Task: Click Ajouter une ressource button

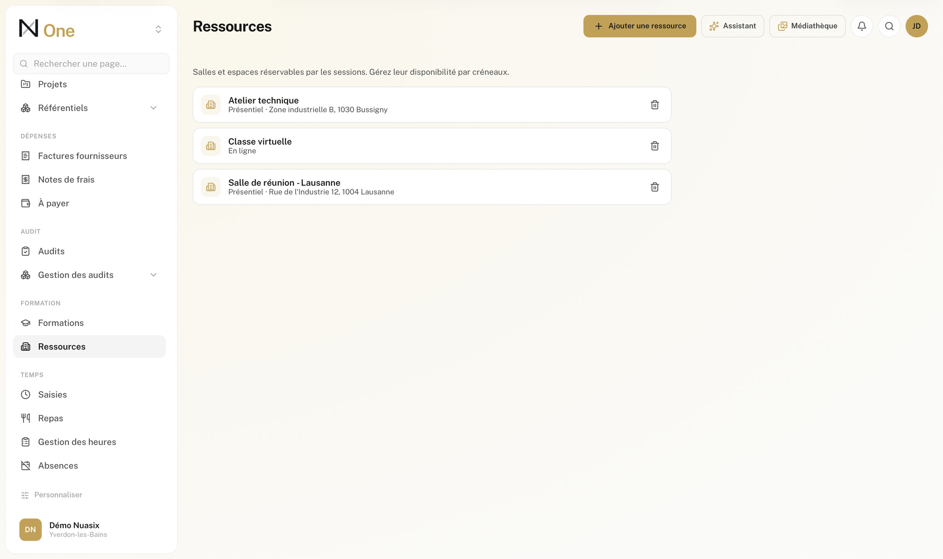Action: pyautogui.click(x=640, y=26)
